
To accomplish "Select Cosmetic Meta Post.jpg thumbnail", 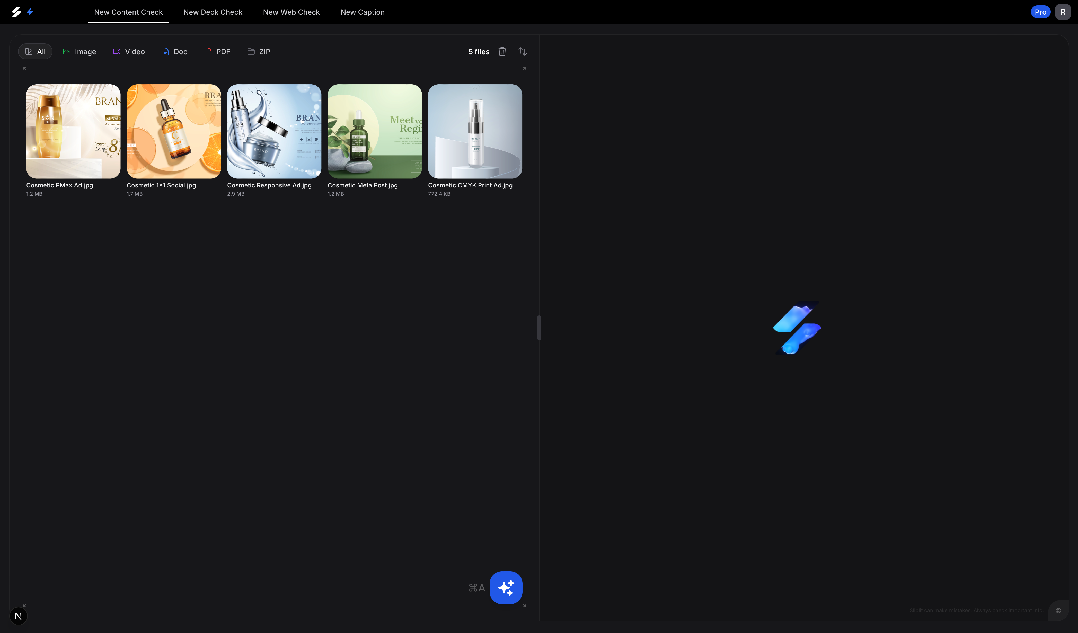I will (374, 131).
